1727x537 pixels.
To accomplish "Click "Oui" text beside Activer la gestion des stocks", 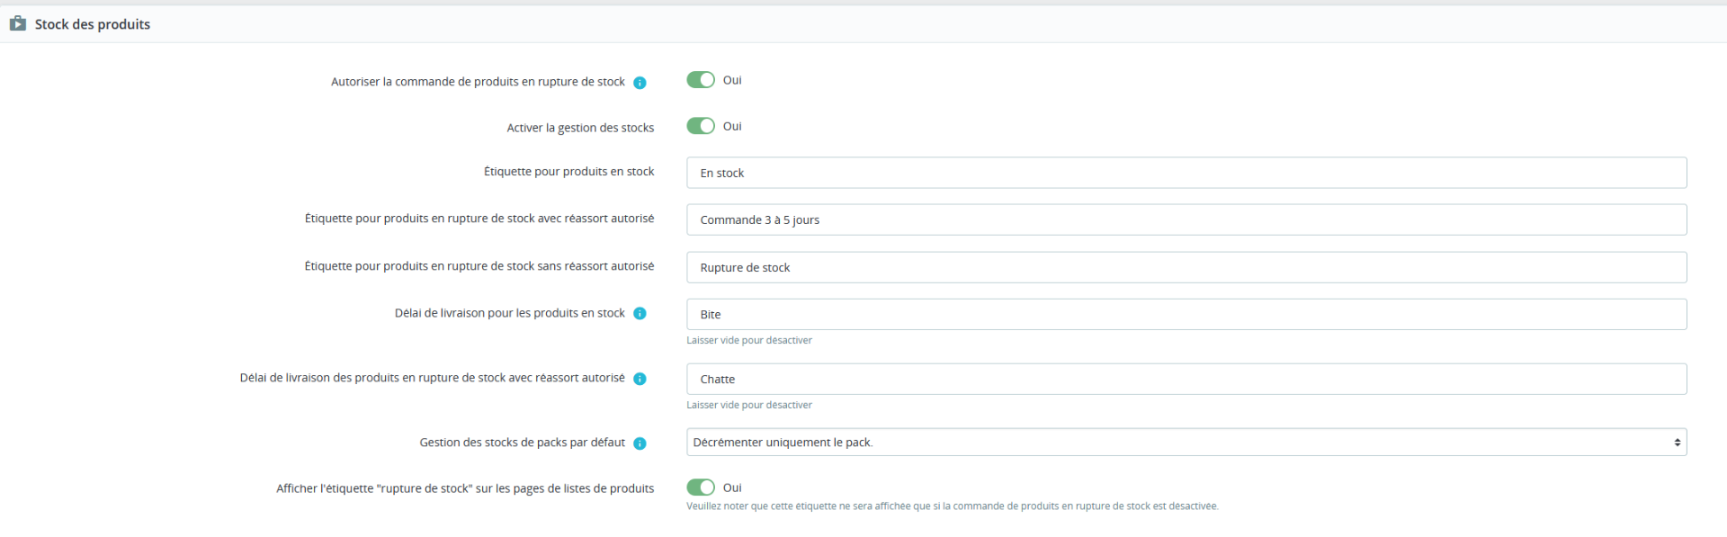I will [x=732, y=127].
